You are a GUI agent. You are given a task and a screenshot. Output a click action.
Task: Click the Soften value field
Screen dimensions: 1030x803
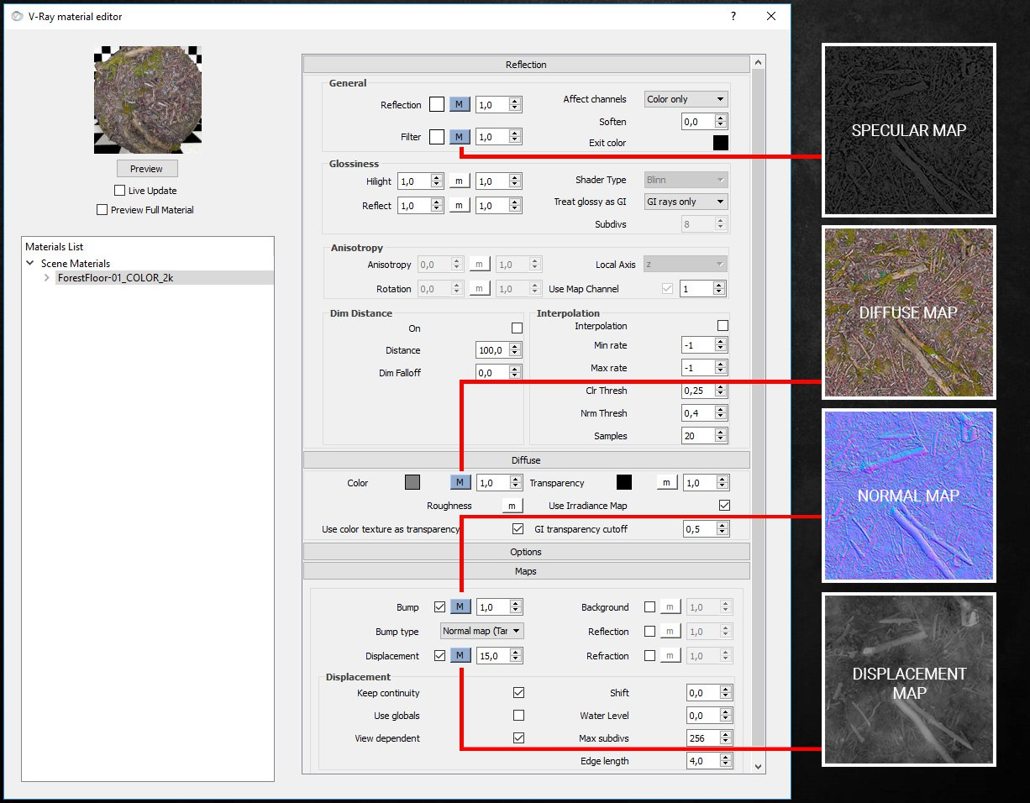697,122
